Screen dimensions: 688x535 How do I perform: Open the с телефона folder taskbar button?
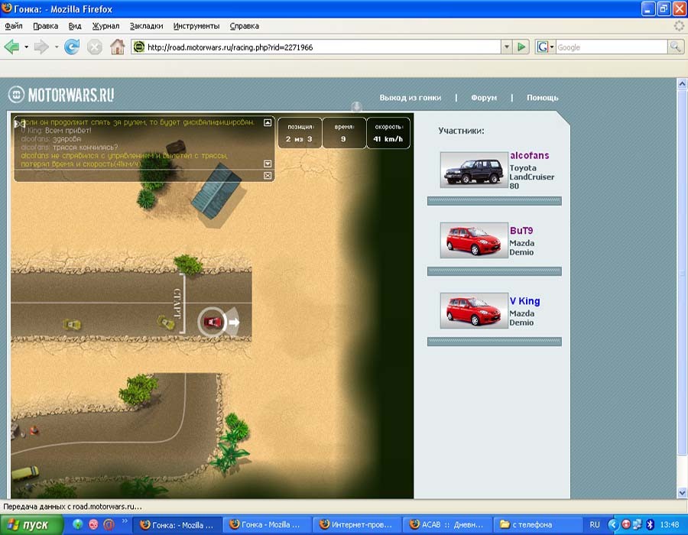(x=537, y=524)
